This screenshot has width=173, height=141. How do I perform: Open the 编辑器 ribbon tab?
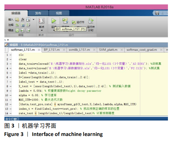[16, 13]
